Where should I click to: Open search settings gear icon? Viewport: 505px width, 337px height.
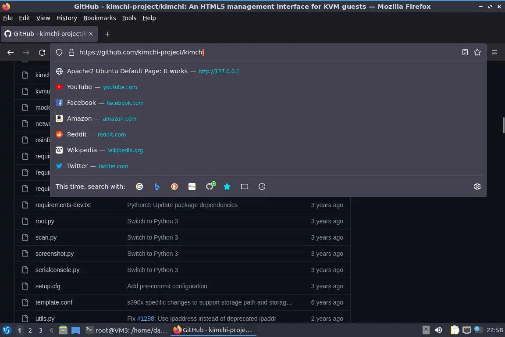477,186
